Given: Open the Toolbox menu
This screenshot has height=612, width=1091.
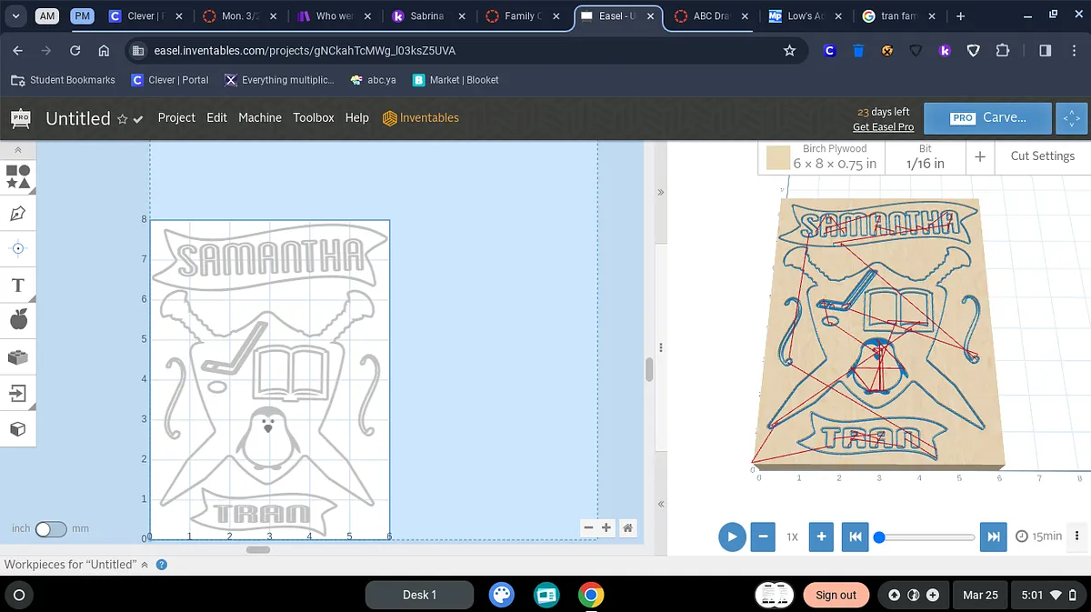Looking at the screenshot, I should tap(314, 117).
